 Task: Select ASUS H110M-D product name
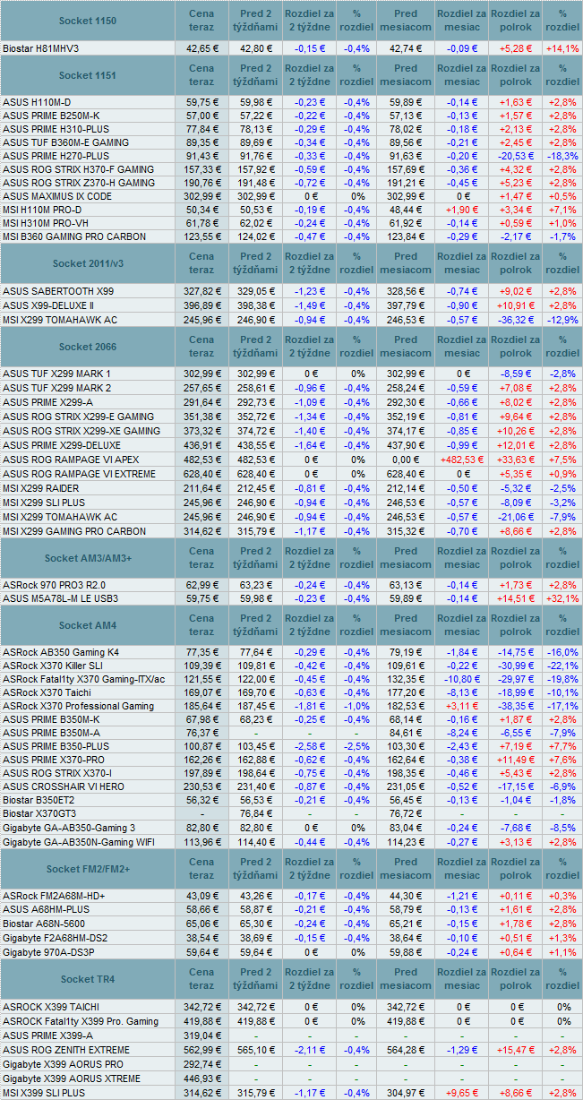(x=36, y=103)
